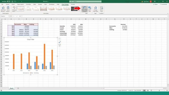
Task: Click the Clothing legend entry
Action: 36,73
